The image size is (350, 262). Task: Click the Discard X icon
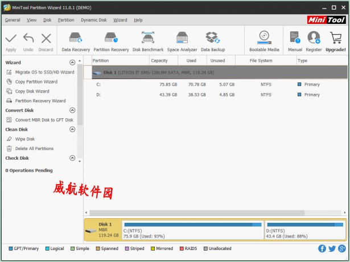[x=46, y=38]
